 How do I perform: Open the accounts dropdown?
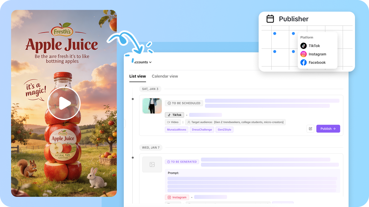[x=142, y=62]
